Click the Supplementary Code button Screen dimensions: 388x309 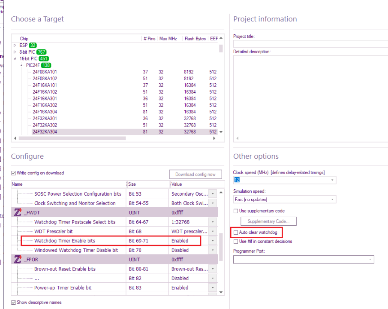[x=269, y=221]
